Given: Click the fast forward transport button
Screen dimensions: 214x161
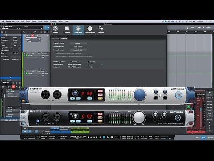Looking at the screenshot, I should point(94,137).
